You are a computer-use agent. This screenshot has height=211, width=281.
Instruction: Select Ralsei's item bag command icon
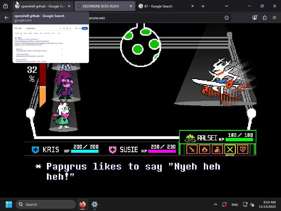pos(217,149)
